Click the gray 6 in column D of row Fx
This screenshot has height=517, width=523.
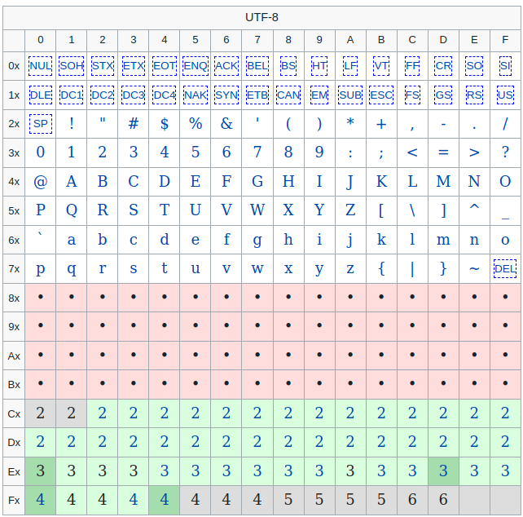point(443,500)
